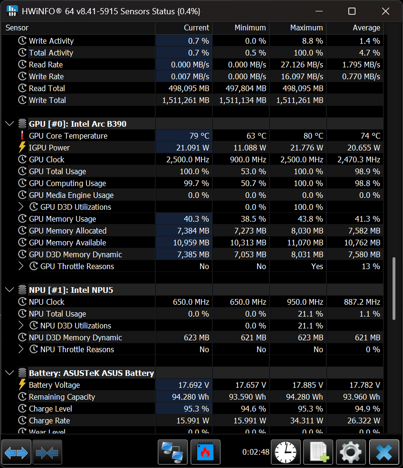Expand the GPU Throttle Reasons row
The image size is (403, 468).
(x=21, y=266)
